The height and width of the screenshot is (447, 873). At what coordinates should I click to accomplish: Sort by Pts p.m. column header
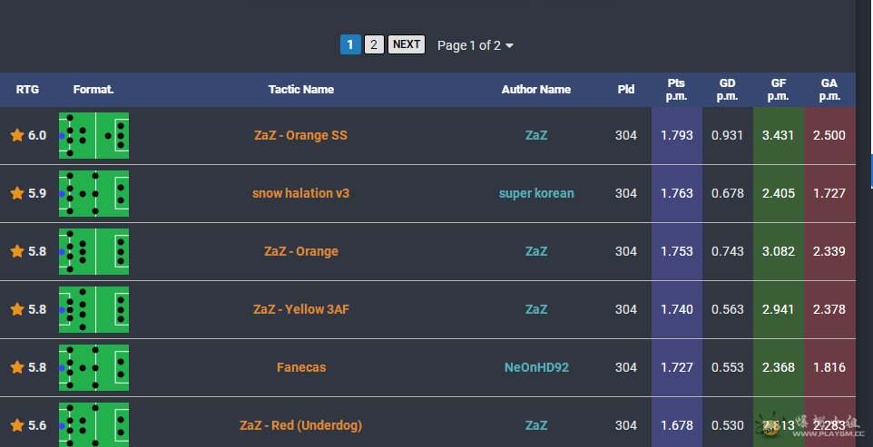point(676,90)
